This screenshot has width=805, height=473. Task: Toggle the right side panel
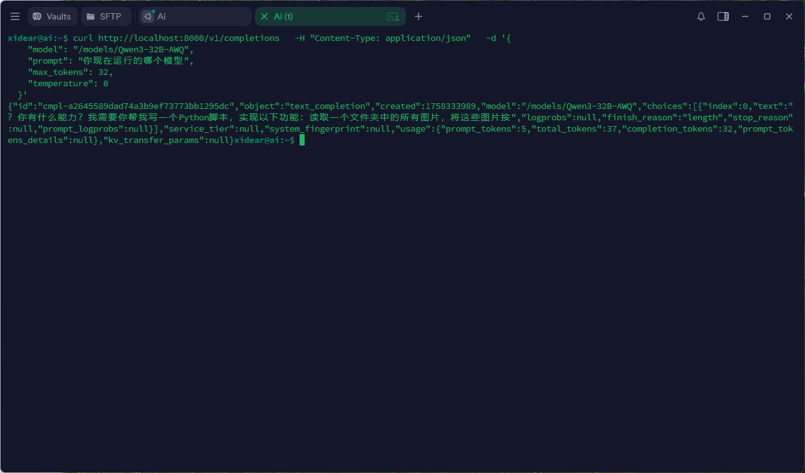point(723,16)
